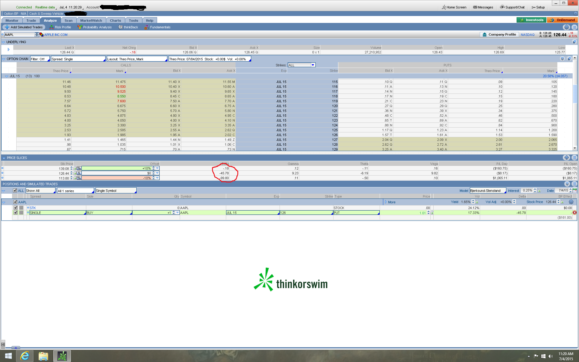Open File Explorer from the taskbar

(x=43, y=356)
